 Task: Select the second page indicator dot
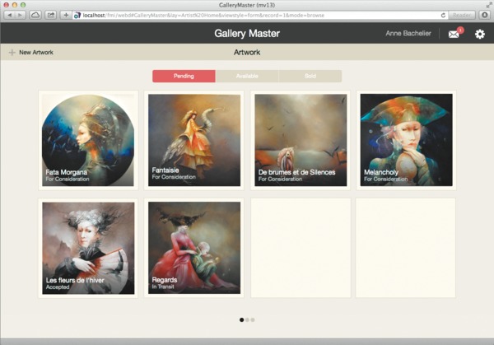pyautogui.click(x=247, y=319)
